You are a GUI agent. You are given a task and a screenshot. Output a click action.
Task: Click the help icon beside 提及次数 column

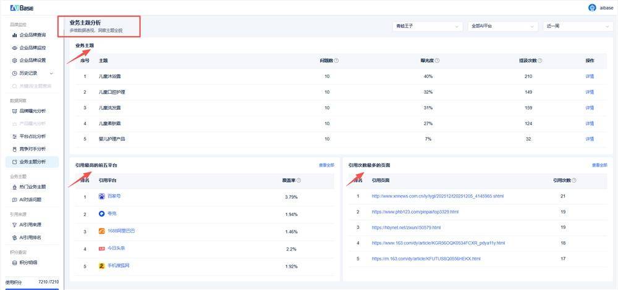pos(541,60)
